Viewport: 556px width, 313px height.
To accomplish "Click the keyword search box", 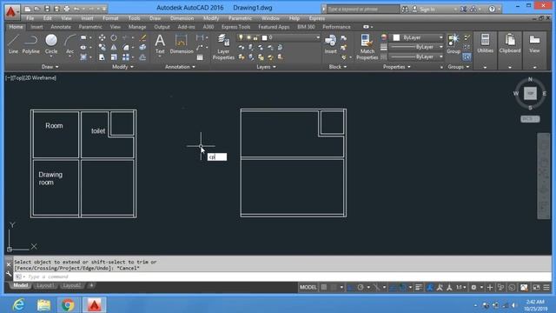I will pos(362,10).
